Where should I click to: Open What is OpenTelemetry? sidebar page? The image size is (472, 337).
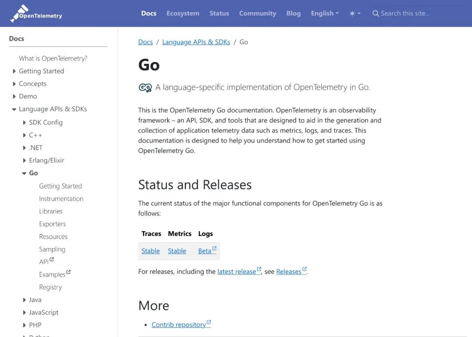click(x=53, y=59)
